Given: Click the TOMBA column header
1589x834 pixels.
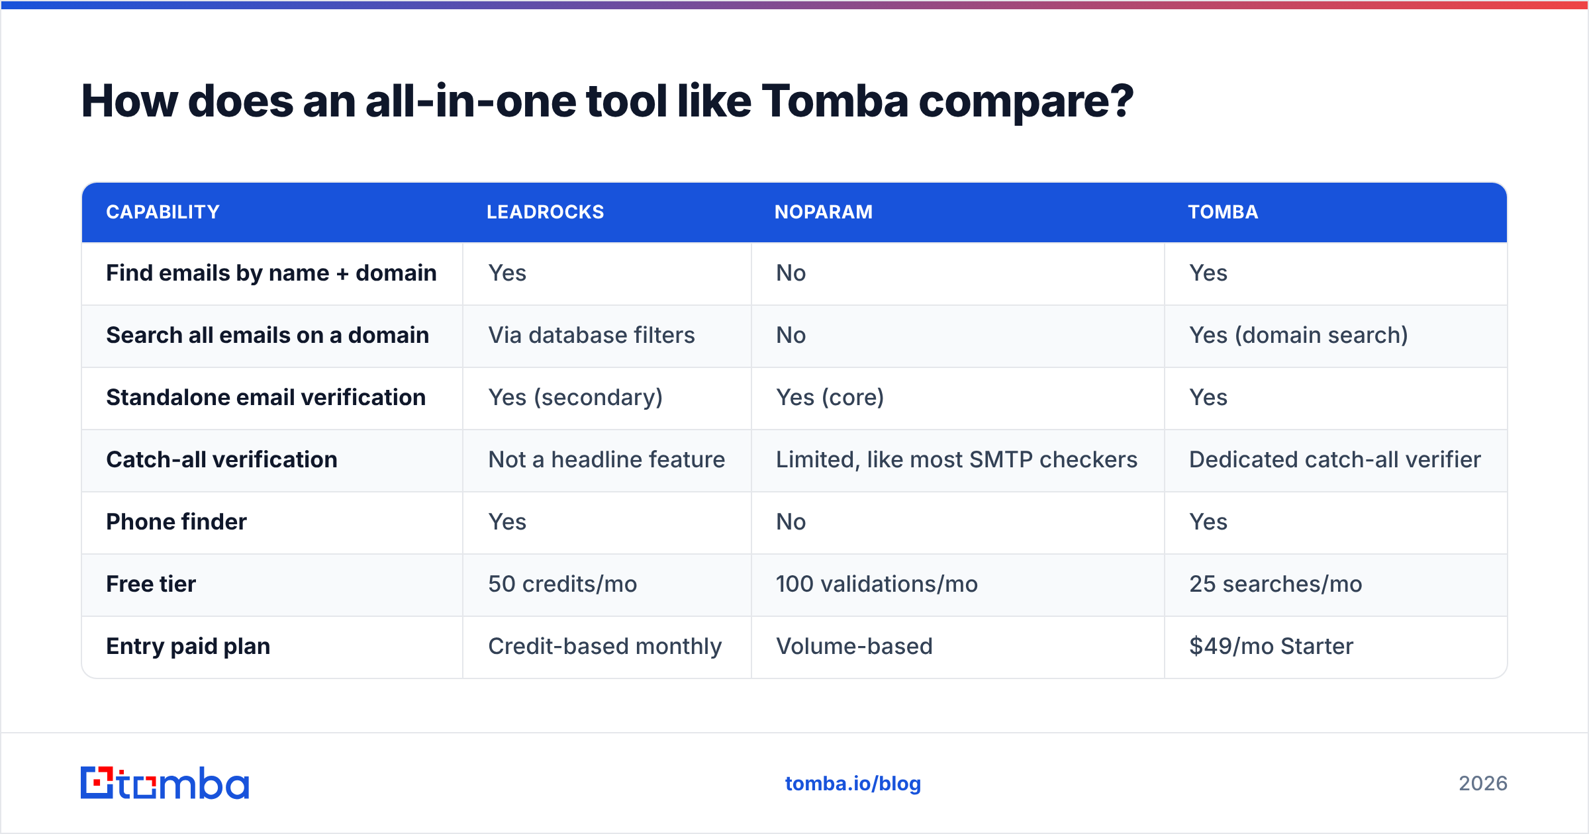Looking at the screenshot, I should click(1223, 212).
